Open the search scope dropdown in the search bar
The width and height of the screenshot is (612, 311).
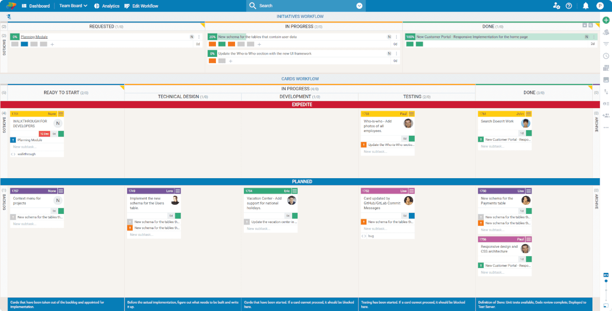click(359, 6)
